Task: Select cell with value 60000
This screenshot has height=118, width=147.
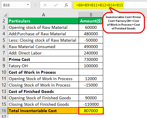Action: pos(91,27)
